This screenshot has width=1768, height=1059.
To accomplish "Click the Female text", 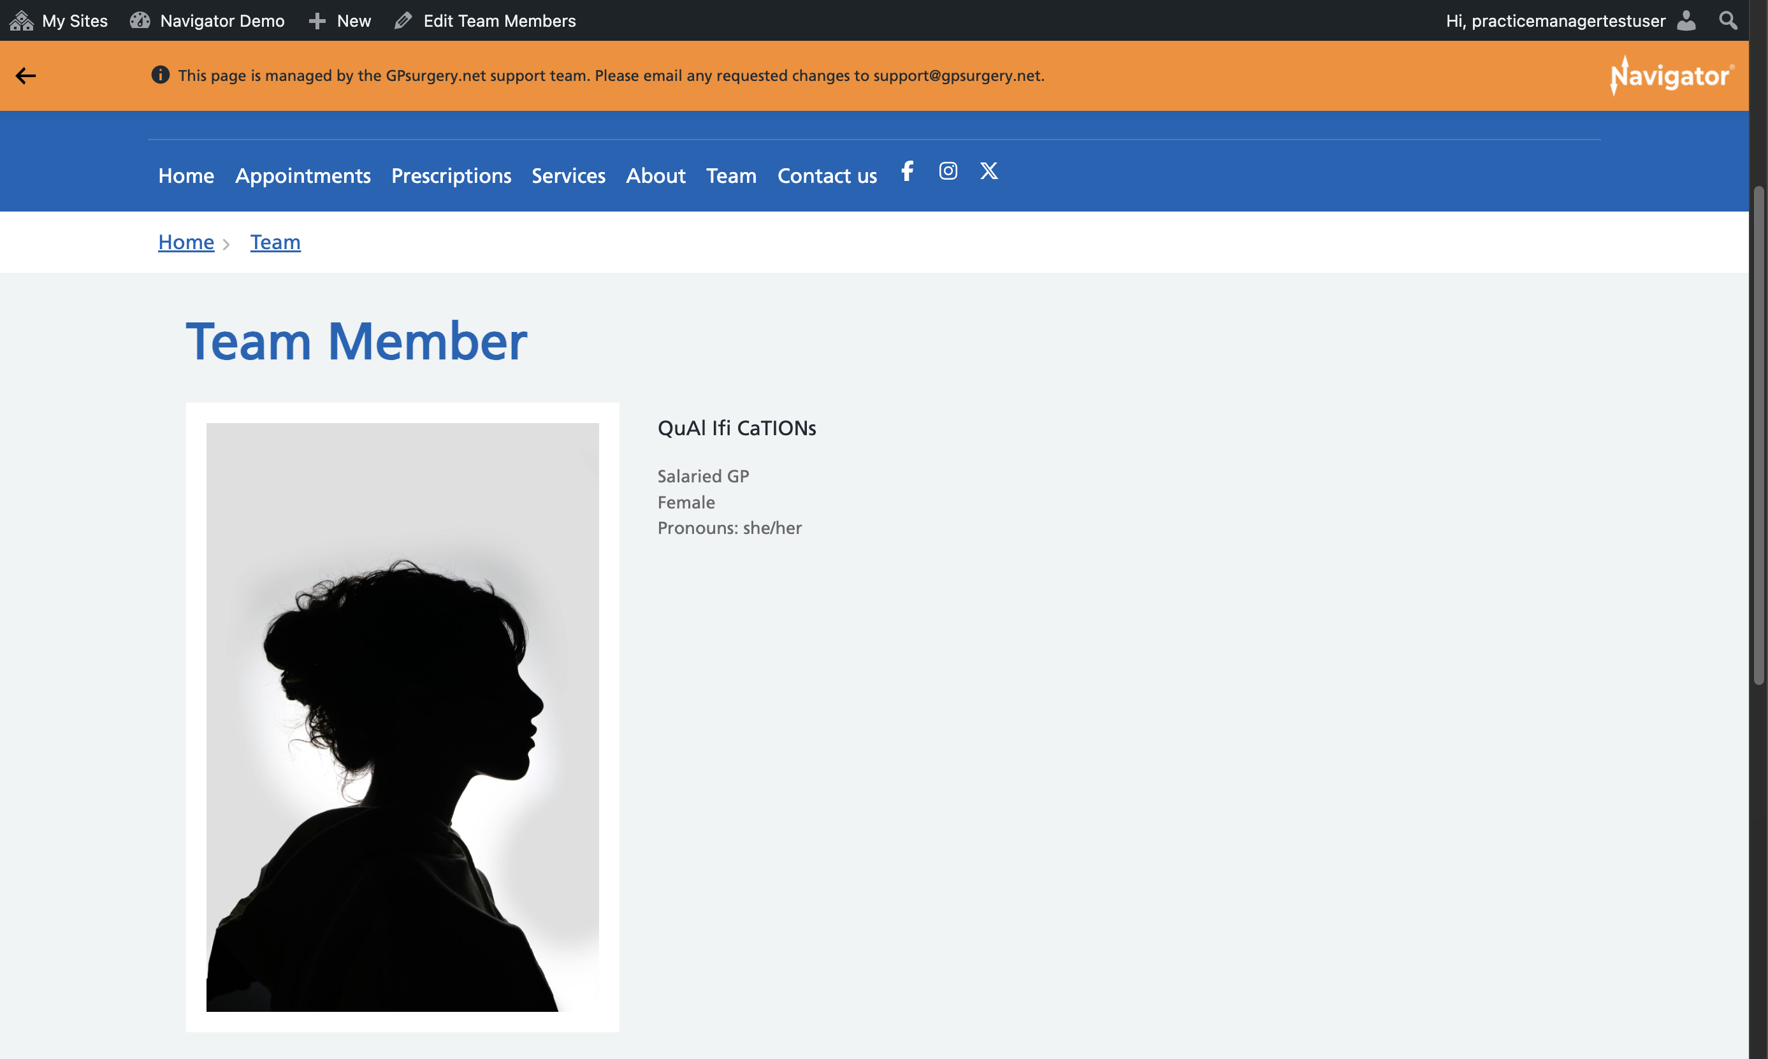I will tap(686, 502).
